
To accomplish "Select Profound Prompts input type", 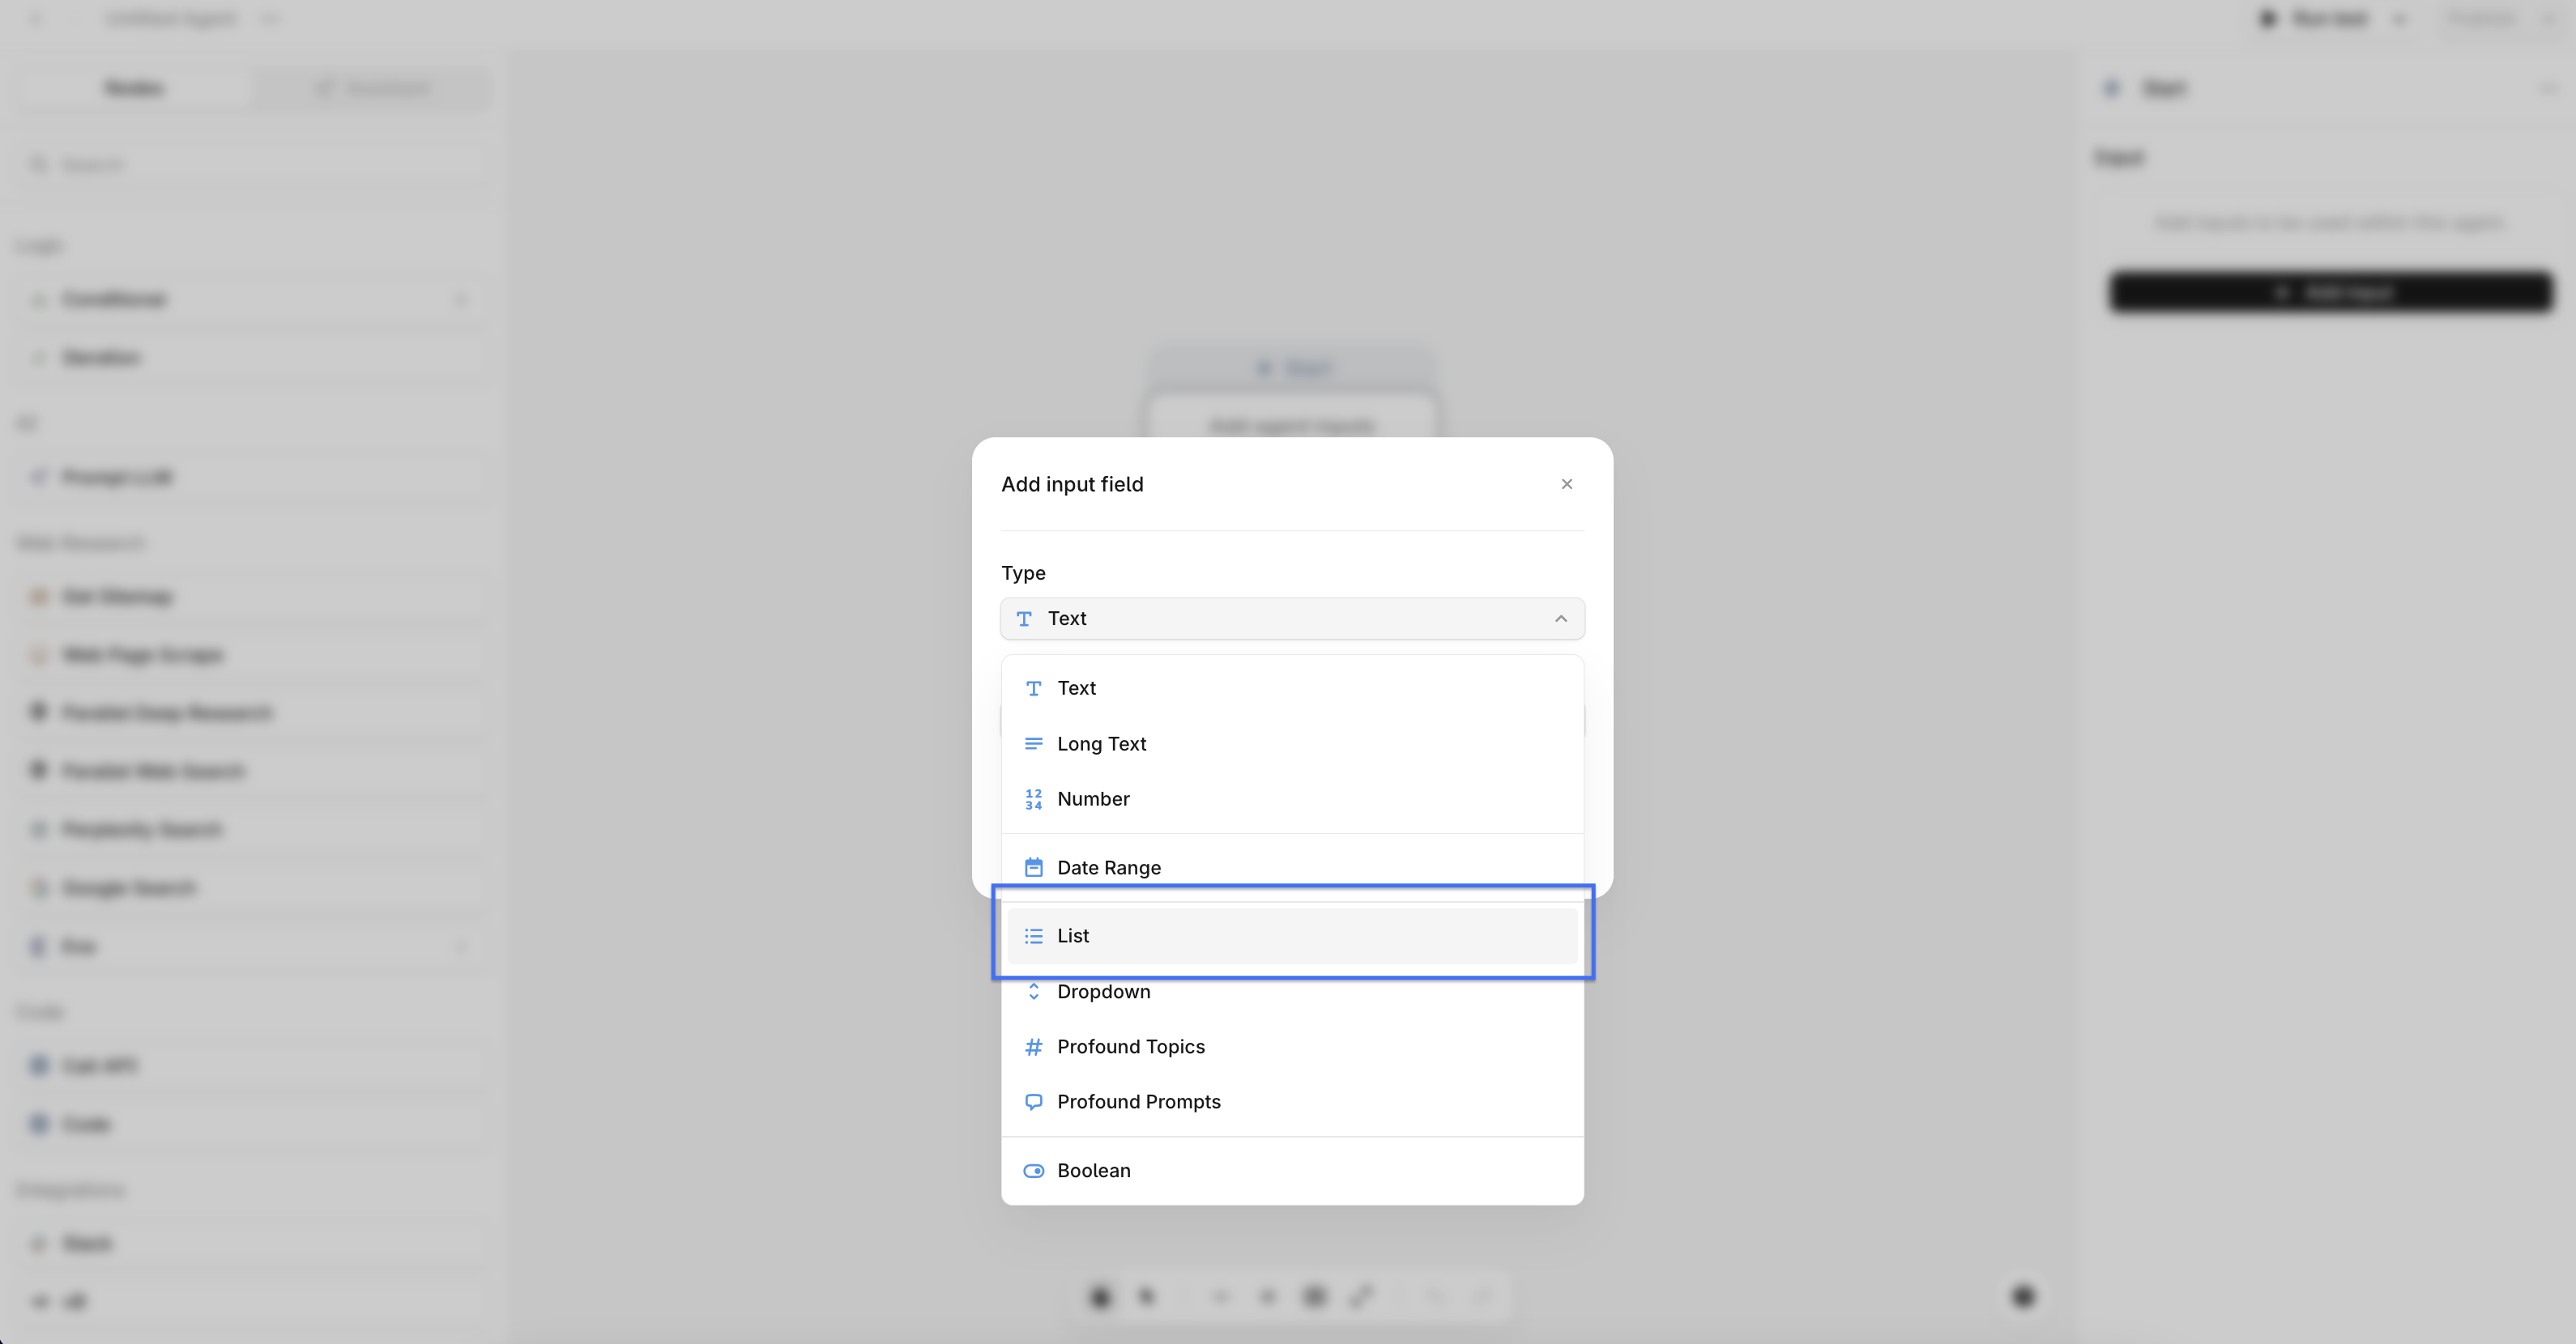I will coord(1138,1101).
